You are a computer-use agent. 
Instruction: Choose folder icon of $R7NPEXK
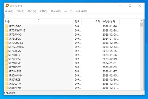(6, 63)
